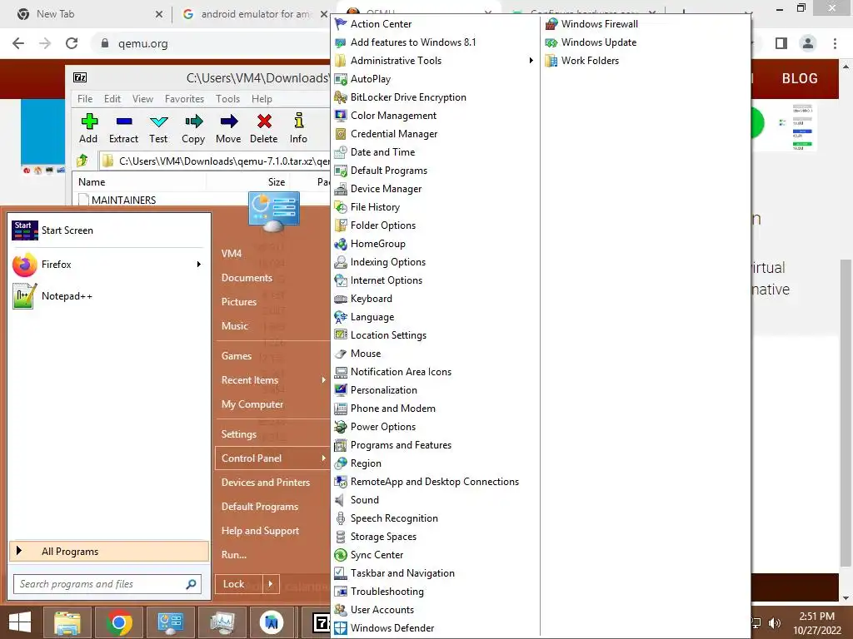Image resolution: width=853 pixels, height=639 pixels.
Task: Click the Sync Center icon
Action: [341, 555]
